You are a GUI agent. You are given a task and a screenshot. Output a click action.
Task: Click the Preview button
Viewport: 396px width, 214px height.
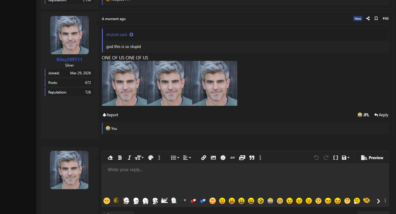[372, 158]
